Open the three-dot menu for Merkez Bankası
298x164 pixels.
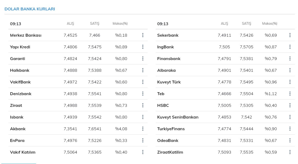pos(143,35)
